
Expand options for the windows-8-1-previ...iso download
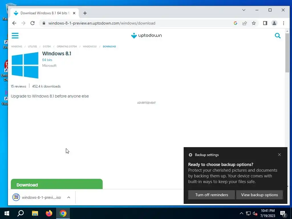tap(68, 197)
